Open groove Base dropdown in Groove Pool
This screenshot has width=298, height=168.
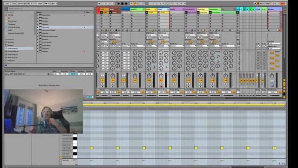click(56, 74)
